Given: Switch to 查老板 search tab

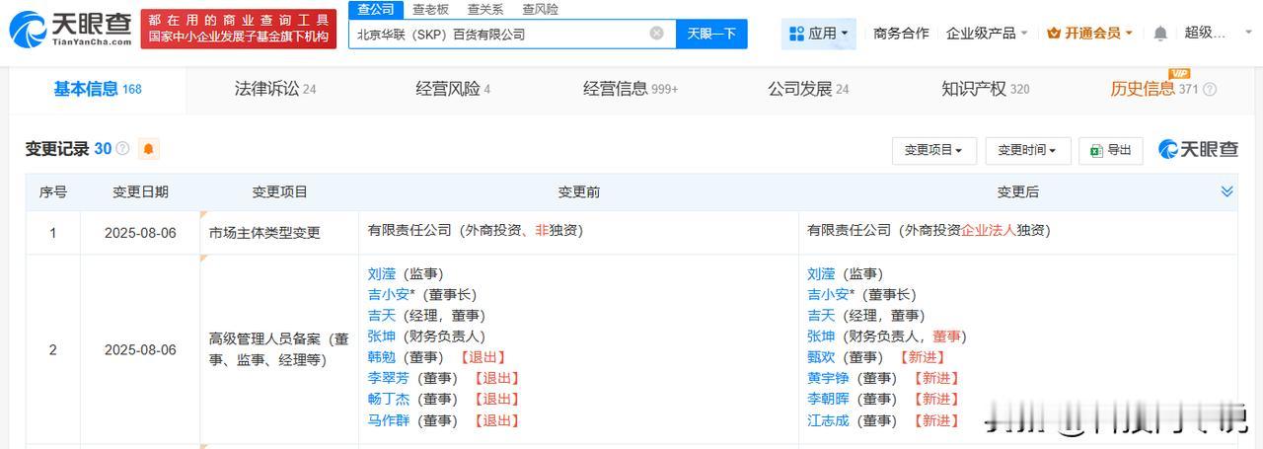Looking at the screenshot, I should 430,9.
